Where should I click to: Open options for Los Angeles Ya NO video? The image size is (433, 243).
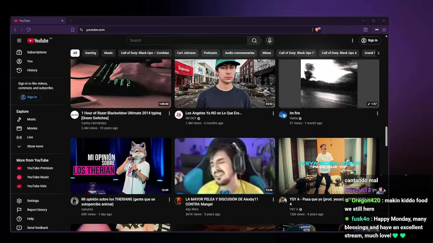(x=273, y=113)
